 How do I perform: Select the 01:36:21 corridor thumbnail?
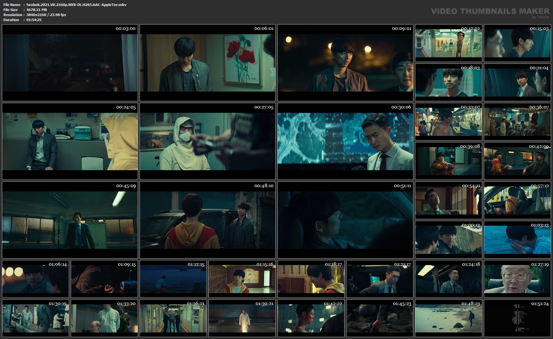click(x=173, y=318)
